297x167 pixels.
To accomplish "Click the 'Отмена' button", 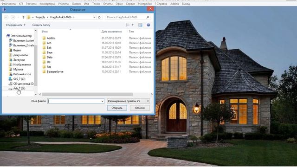I will [140, 108].
